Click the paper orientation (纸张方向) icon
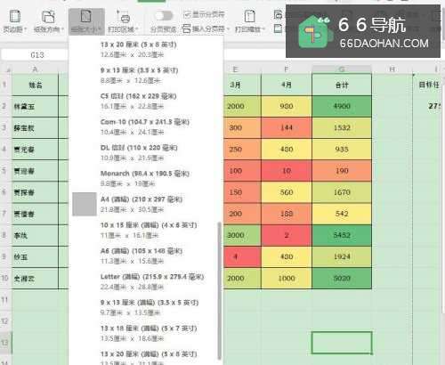This screenshot has height=365, width=445. click(x=48, y=16)
